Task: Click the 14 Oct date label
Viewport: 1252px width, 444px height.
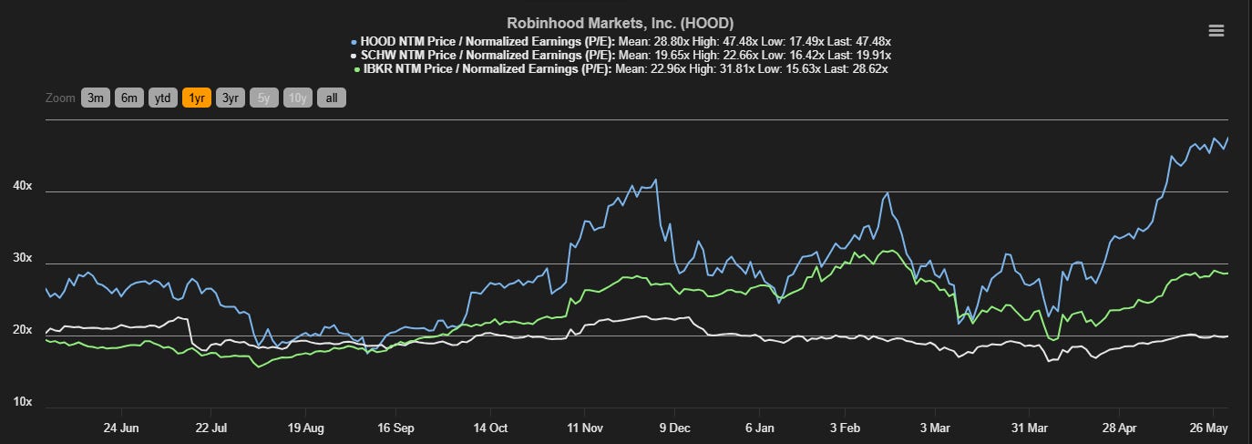Action: [x=491, y=427]
